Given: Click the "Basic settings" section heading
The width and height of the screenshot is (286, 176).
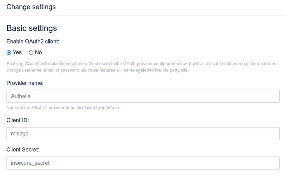Looking at the screenshot, I should tap(32, 28).
